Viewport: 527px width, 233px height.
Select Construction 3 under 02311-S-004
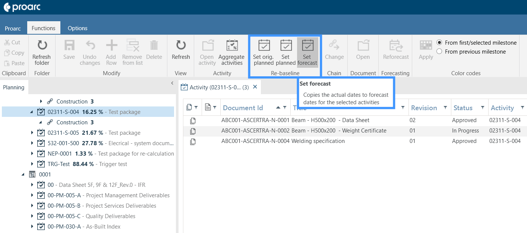tap(75, 122)
